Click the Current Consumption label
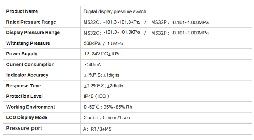Screen dimensions: 254x140 point(30,65)
